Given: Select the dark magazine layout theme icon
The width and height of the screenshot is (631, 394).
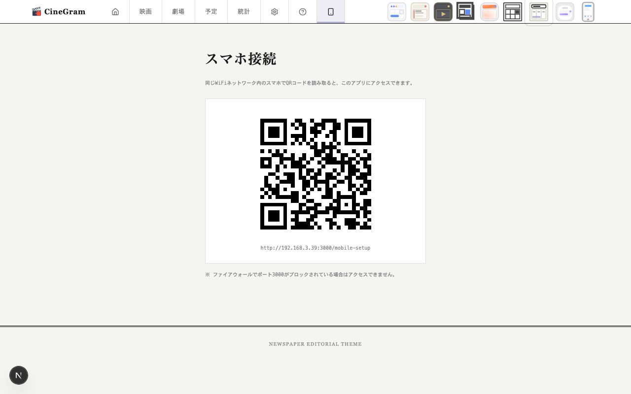Looking at the screenshot, I should click(464, 11).
